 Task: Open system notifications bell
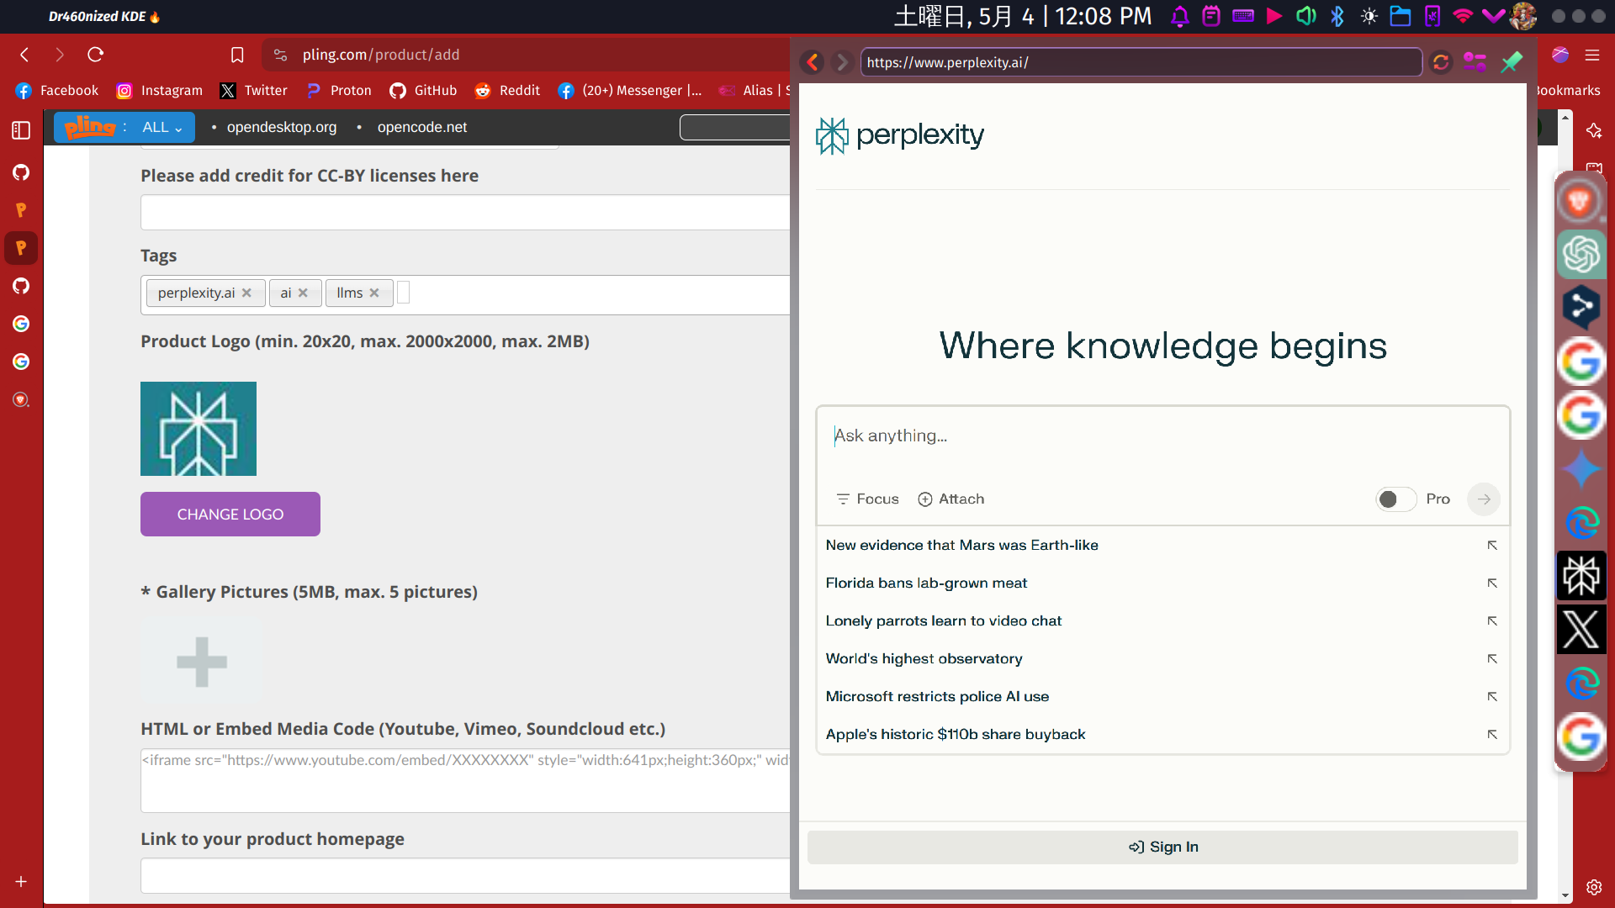pyautogui.click(x=1179, y=16)
